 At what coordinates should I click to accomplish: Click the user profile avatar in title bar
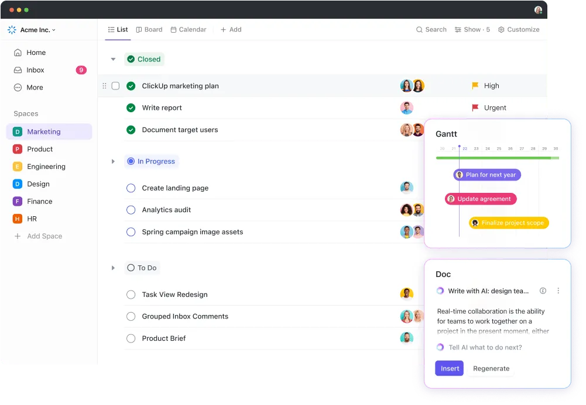[x=538, y=10]
